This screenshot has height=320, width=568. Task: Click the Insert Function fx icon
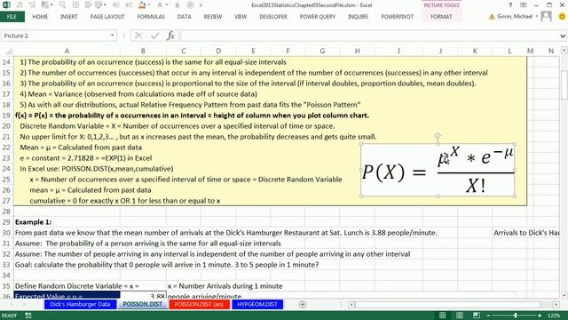[170, 36]
